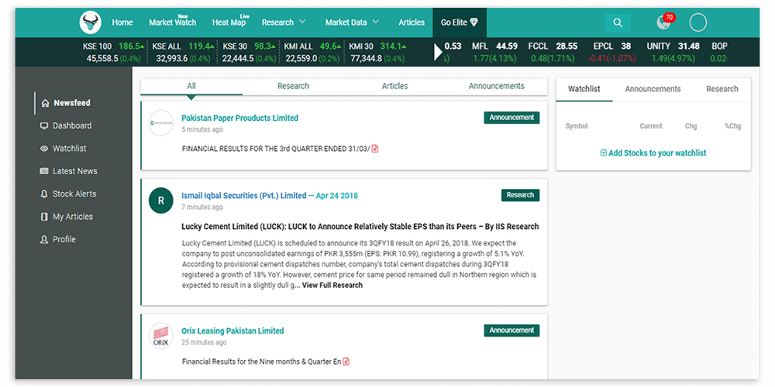Open Stock Alerts in the sidebar
The image size is (775, 387).
(x=74, y=194)
